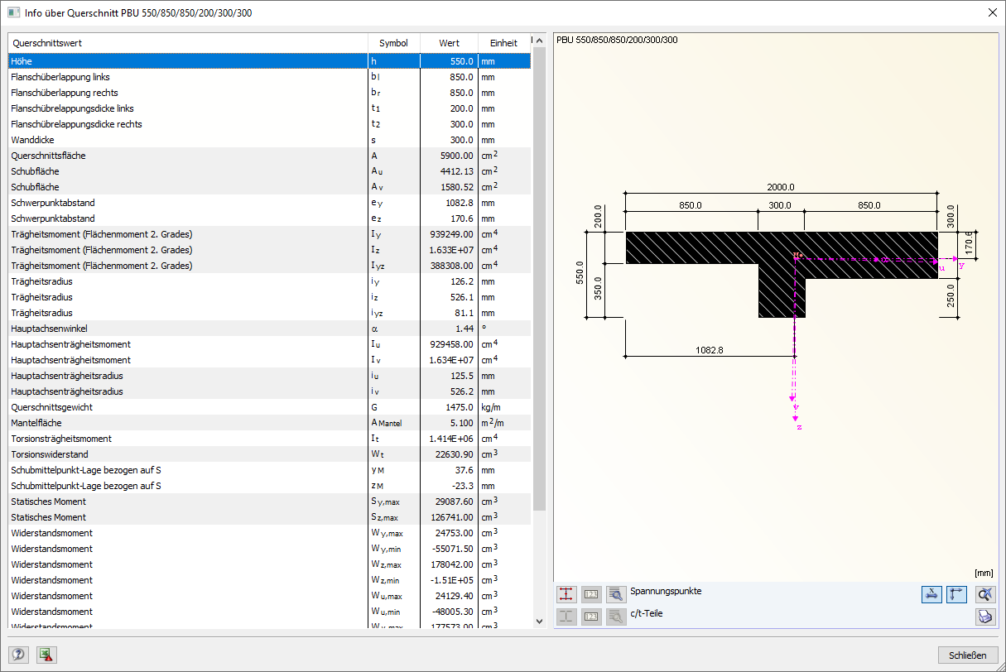Click the Wert column header
The image size is (1006, 672).
pyautogui.click(x=449, y=42)
